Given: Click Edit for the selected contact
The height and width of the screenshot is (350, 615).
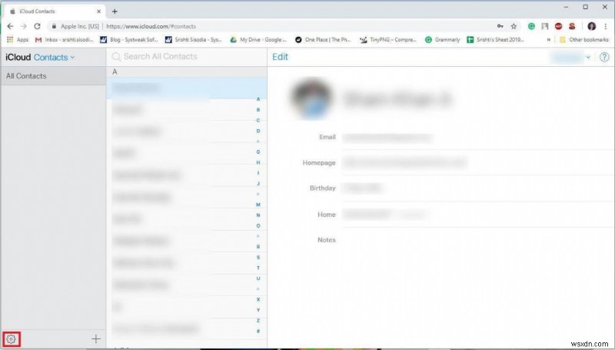Looking at the screenshot, I should pyautogui.click(x=280, y=57).
